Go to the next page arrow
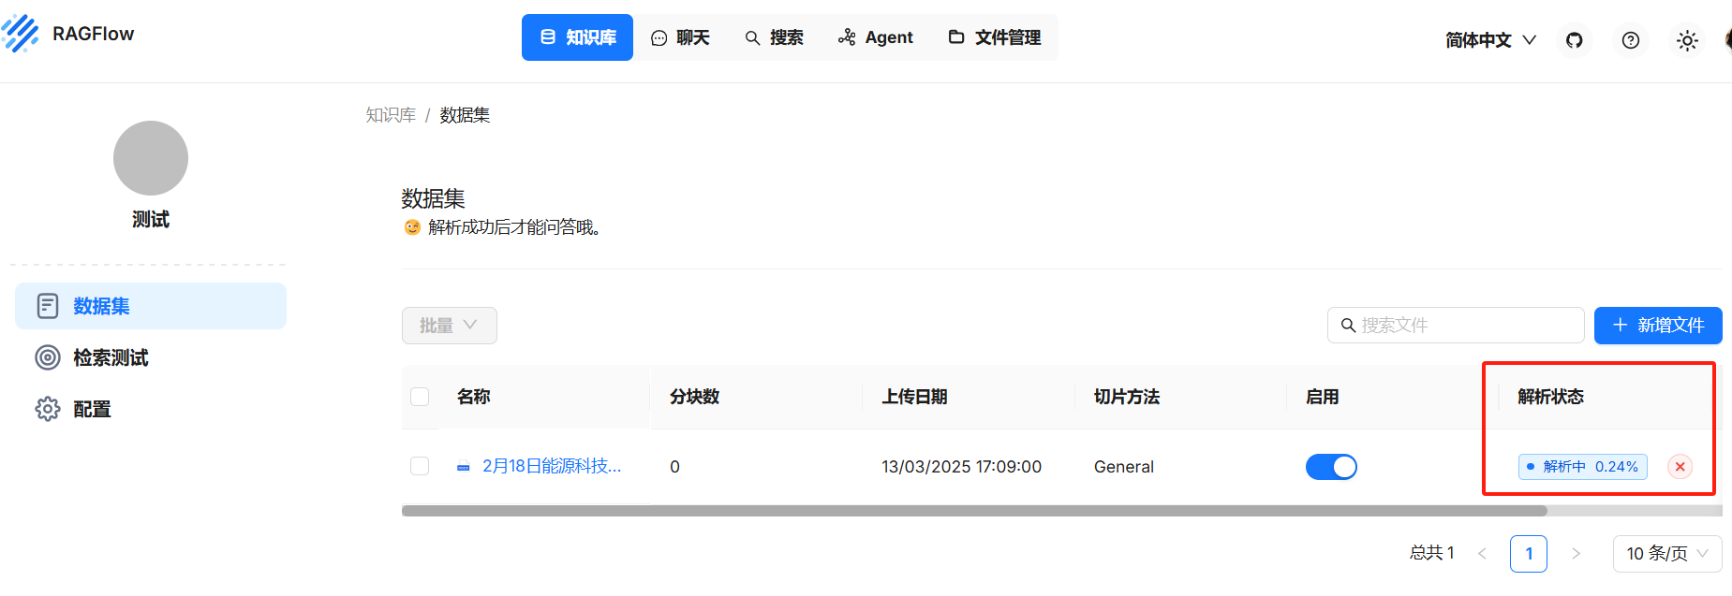Viewport: 1732px width, 596px height. tap(1576, 554)
